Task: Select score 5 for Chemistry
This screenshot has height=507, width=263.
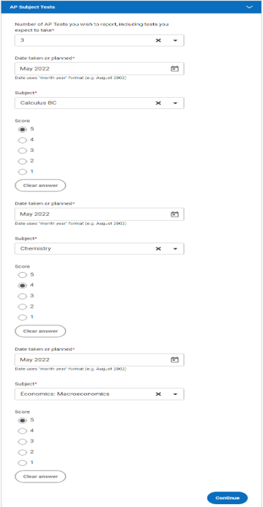Action: click(x=22, y=275)
